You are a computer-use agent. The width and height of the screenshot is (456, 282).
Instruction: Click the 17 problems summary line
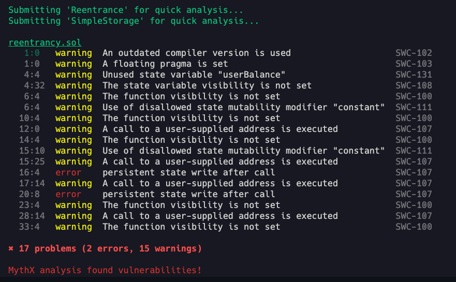click(x=105, y=248)
